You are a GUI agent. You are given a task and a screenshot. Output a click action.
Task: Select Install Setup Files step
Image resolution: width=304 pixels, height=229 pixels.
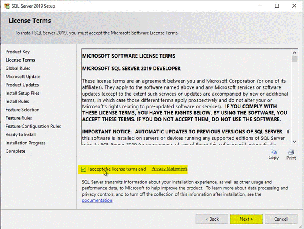click(23, 93)
